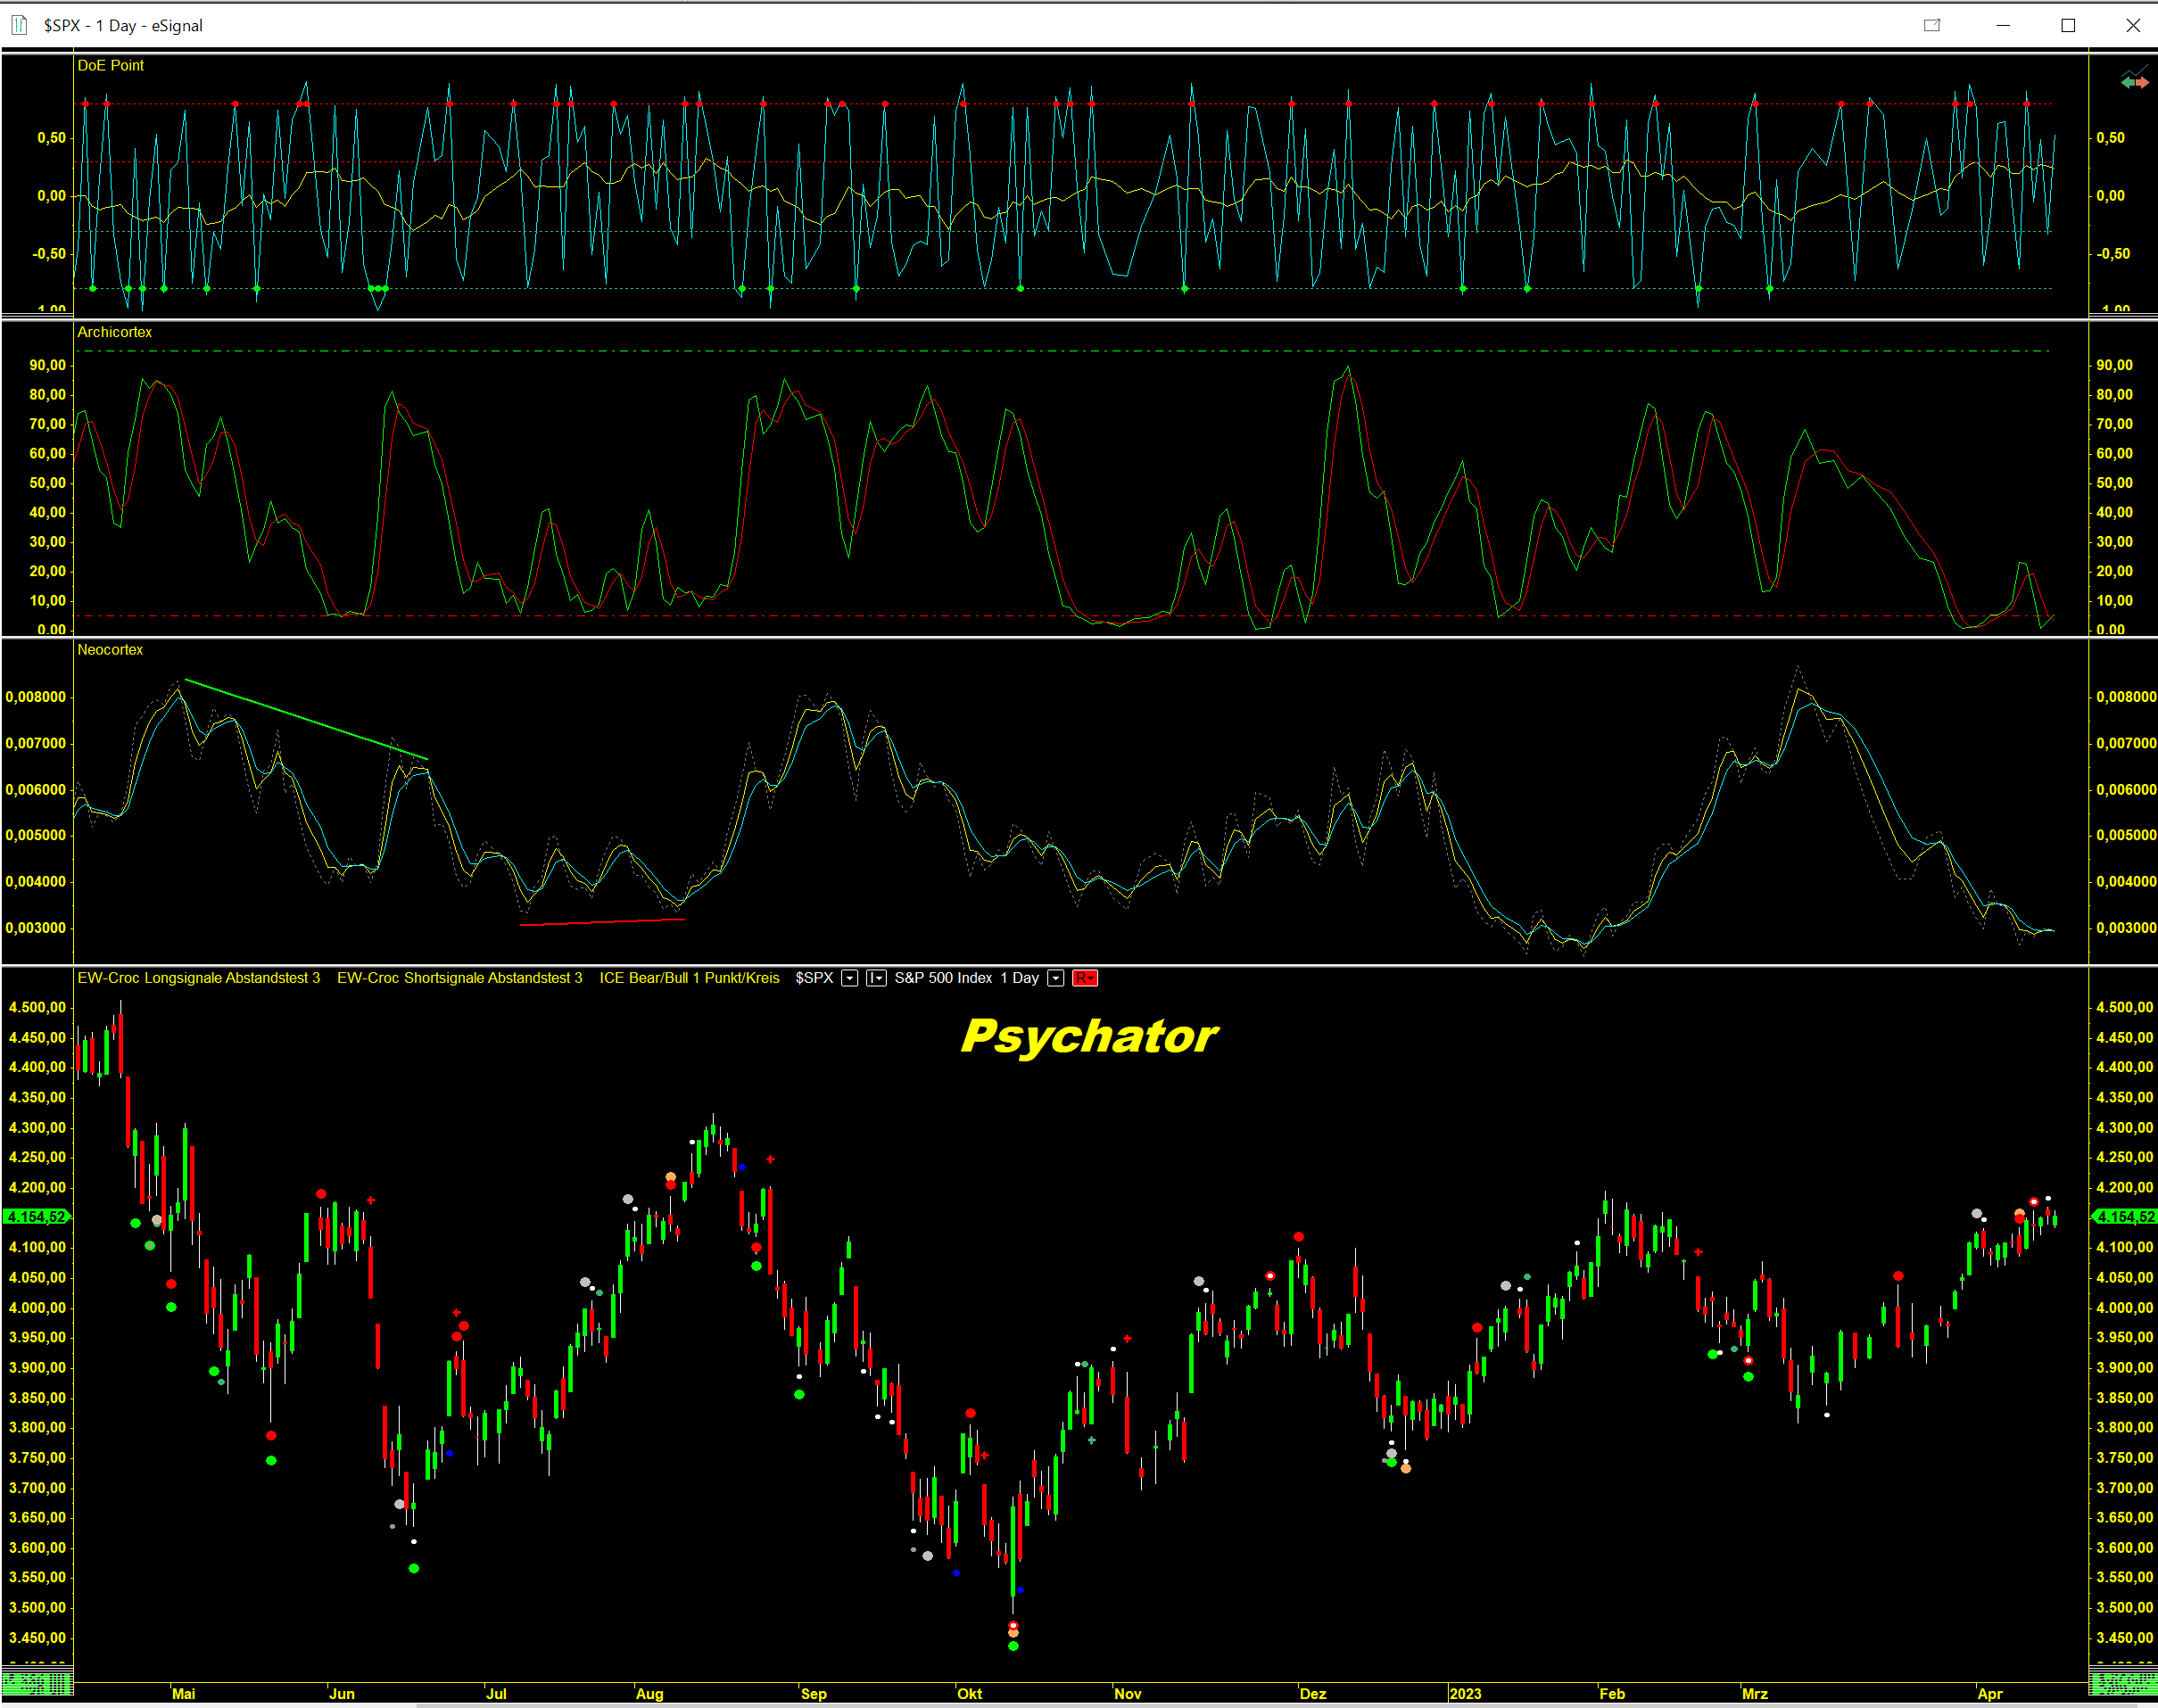
Task: Click green 4.154,52 price marker on left axis
Action: point(36,1217)
